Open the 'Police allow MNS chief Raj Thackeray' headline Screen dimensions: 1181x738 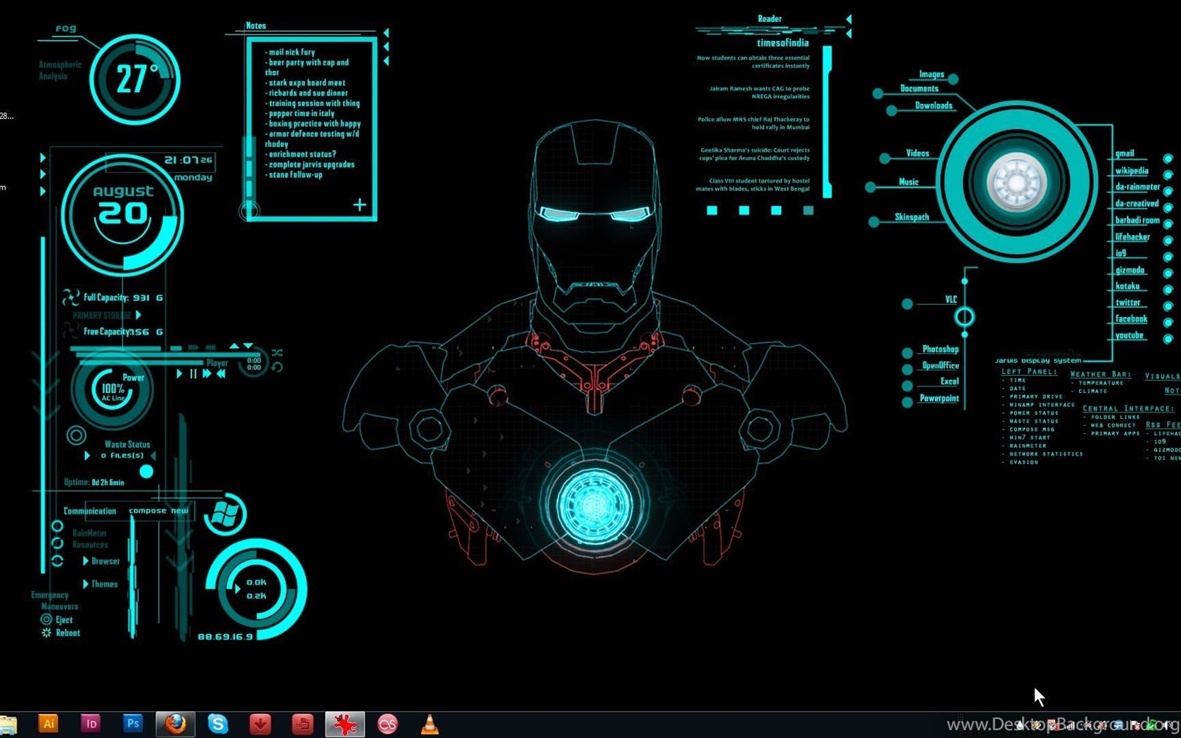point(753,123)
